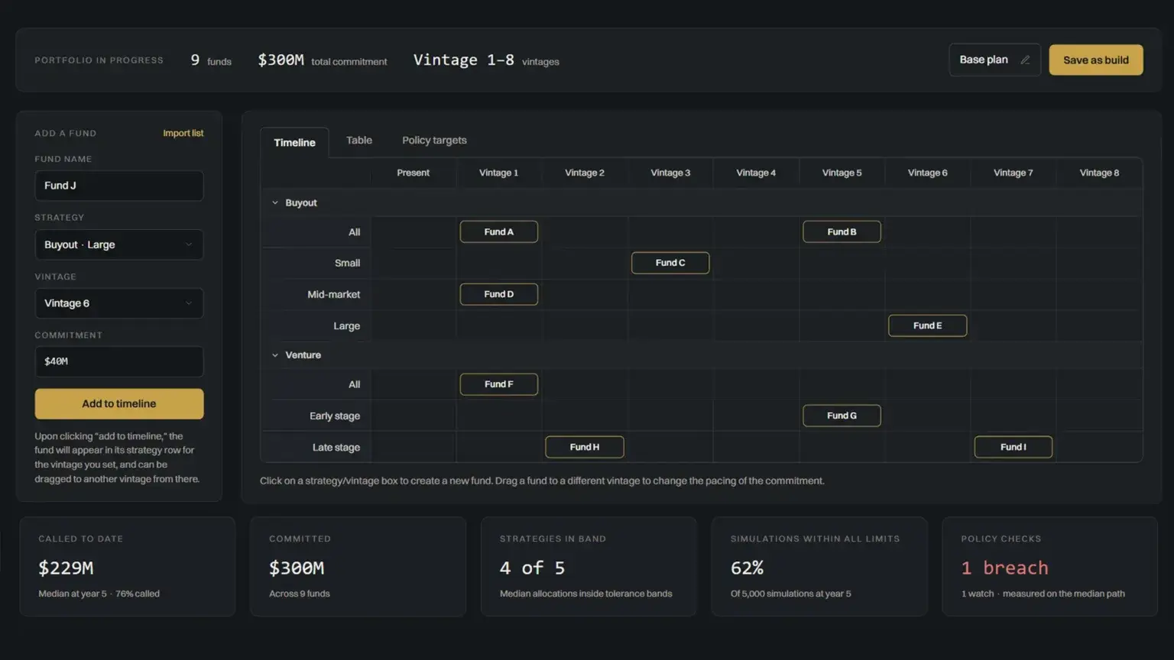The height and width of the screenshot is (660, 1174).
Task: Click the Save as build button
Action: point(1096,60)
